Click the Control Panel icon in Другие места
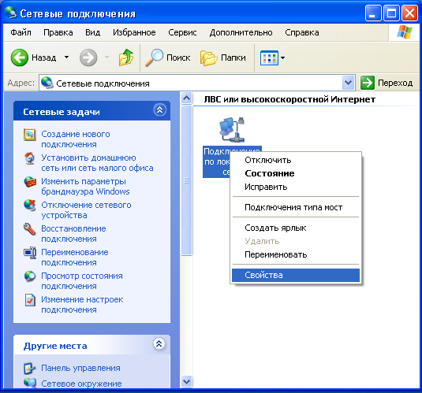The width and height of the screenshot is (422, 393). pos(30,369)
